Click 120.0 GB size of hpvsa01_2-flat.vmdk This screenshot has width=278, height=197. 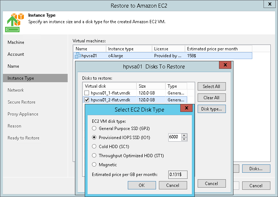[147, 100]
